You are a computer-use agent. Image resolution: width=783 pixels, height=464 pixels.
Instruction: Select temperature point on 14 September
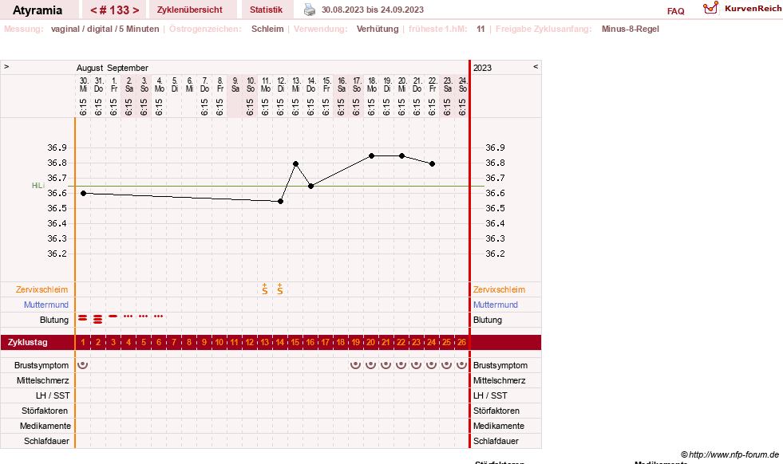coord(310,186)
